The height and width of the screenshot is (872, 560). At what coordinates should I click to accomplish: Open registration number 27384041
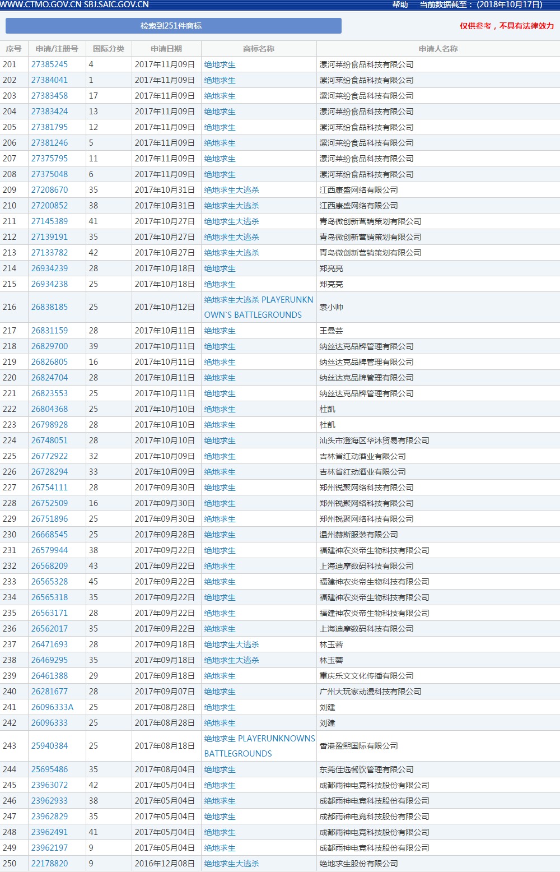coord(49,80)
